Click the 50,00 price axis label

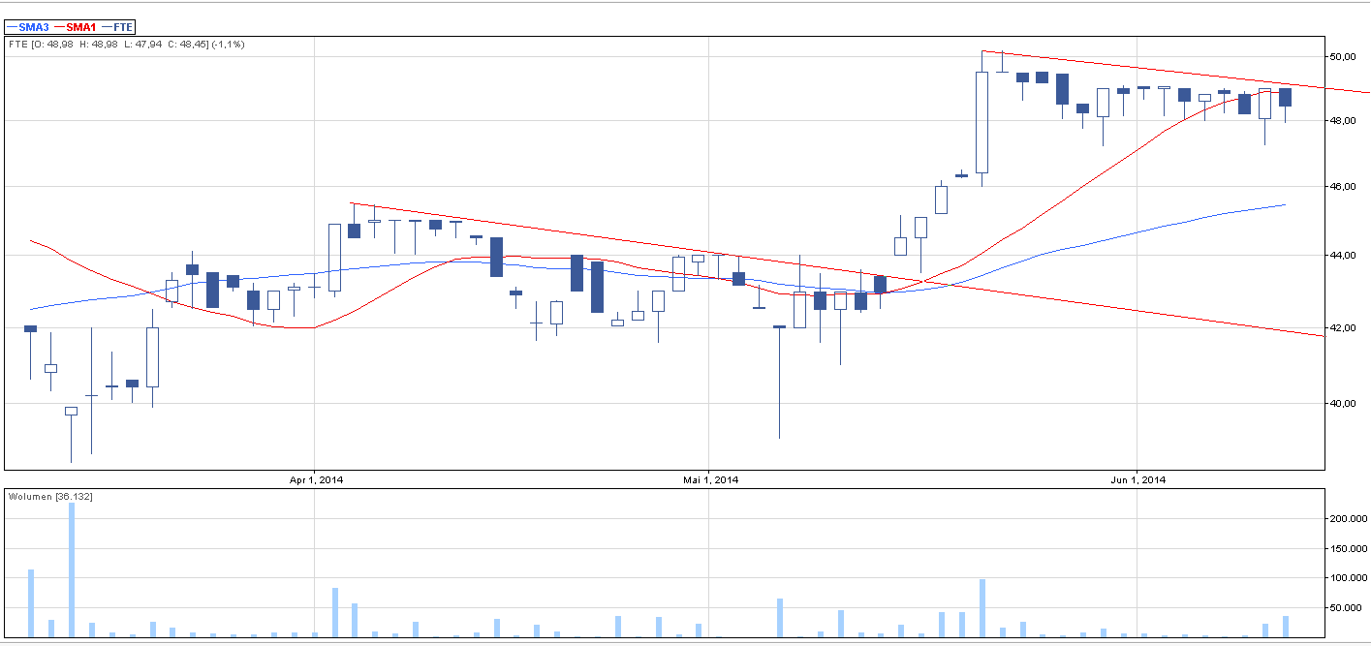coord(1341,57)
